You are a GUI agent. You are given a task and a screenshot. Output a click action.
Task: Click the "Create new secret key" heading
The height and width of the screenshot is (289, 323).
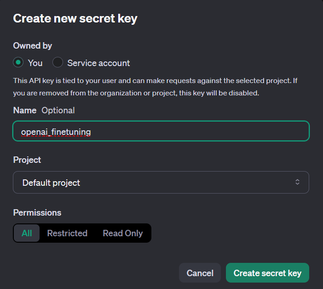75,18
